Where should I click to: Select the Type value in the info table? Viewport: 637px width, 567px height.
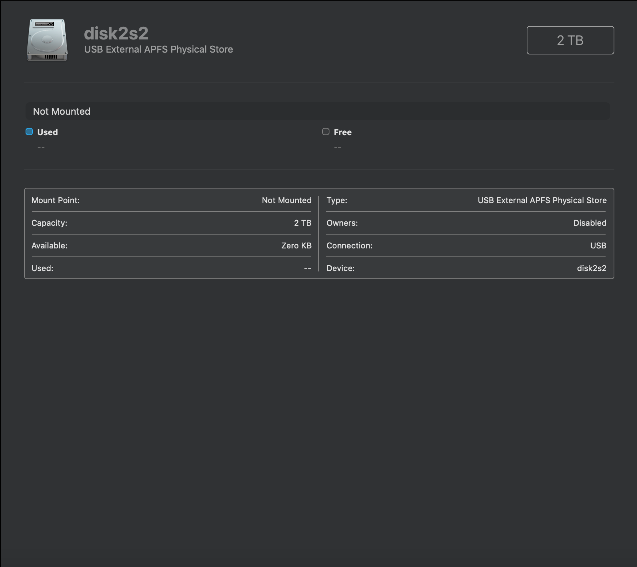point(542,200)
